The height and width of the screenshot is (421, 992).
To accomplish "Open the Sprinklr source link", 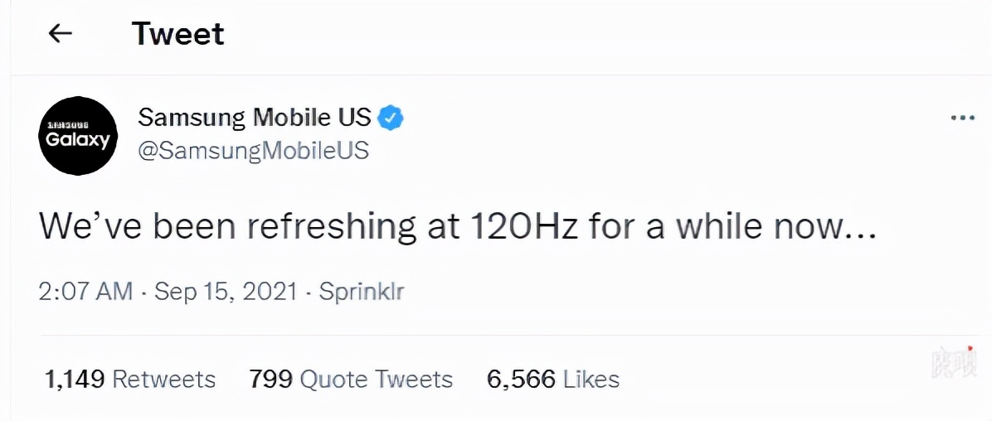I will (362, 291).
